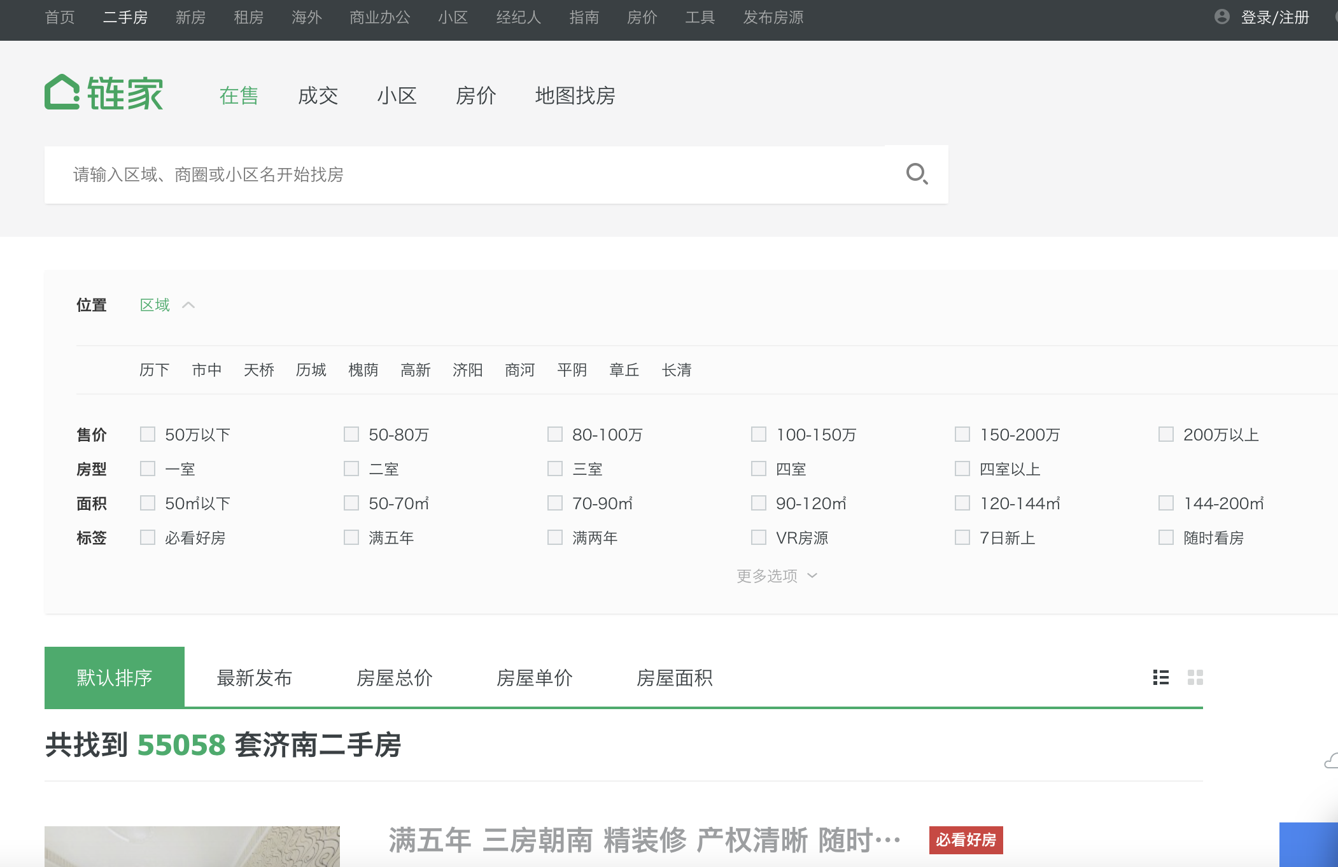Open 新房 in the top nav
Viewport: 1338px width, 867px height.
[x=190, y=17]
